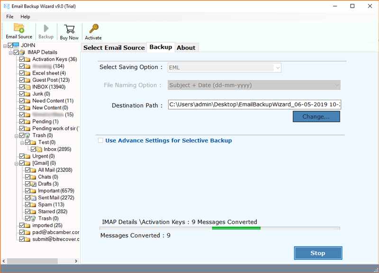Click the Buy Now cart icon
Viewport: 379px width, 273px height.
(x=69, y=28)
